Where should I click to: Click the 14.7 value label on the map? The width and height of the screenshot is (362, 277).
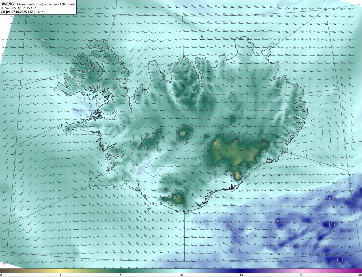pos(340,260)
